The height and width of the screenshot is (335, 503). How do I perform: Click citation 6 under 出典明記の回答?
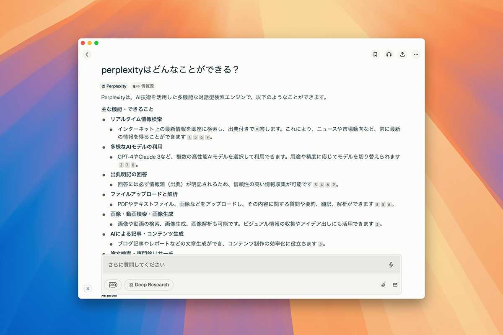(327, 185)
